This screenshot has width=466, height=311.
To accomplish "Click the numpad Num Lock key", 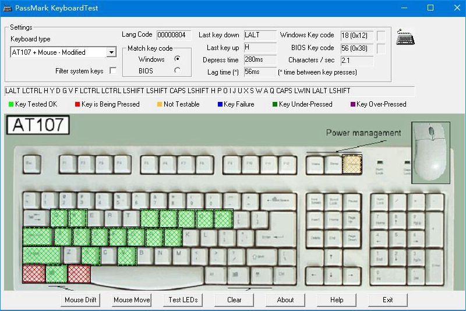I will click(380, 202).
